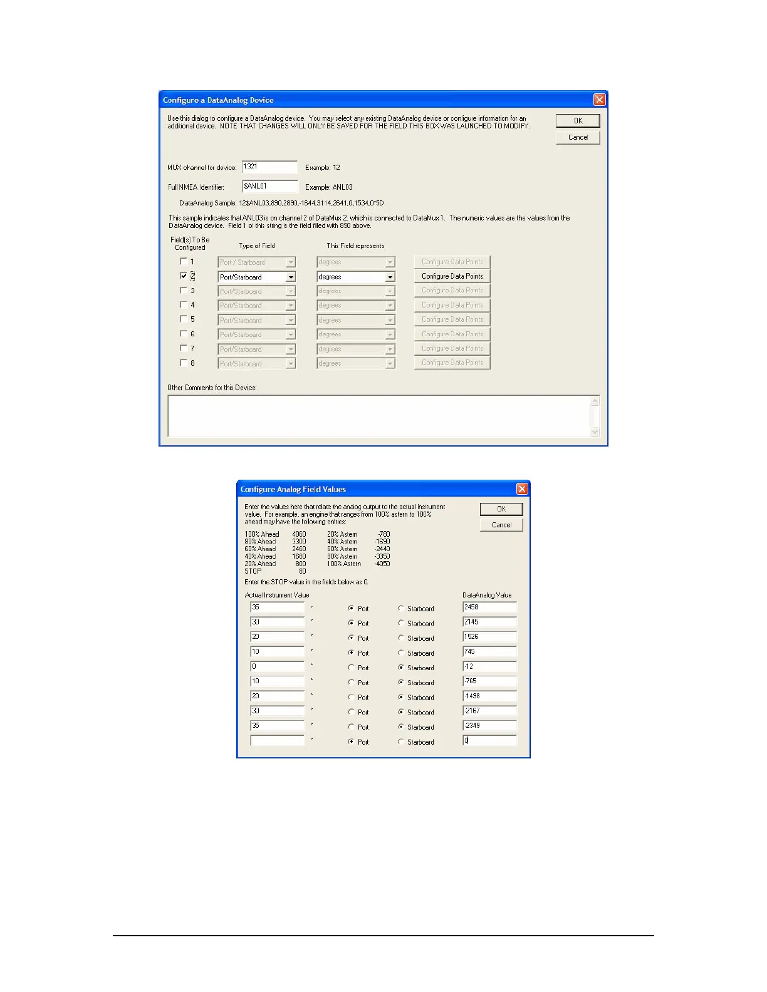Select Port radio for the -12 row
The image size is (767, 992).
click(x=351, y=668)
